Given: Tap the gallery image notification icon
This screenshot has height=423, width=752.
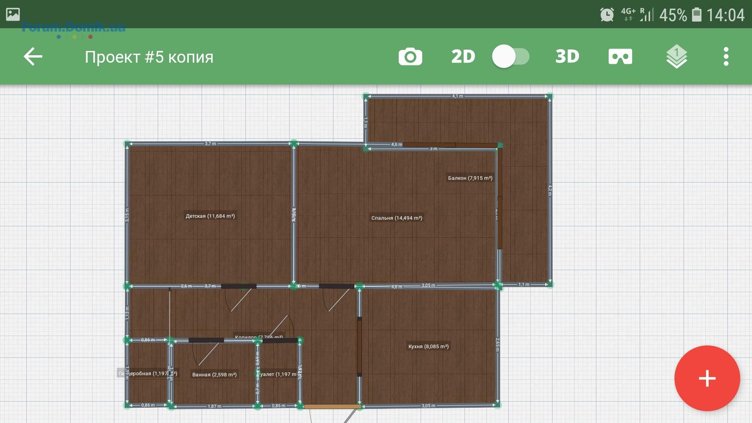Looking at the screenshot, I should click(13, 14).
